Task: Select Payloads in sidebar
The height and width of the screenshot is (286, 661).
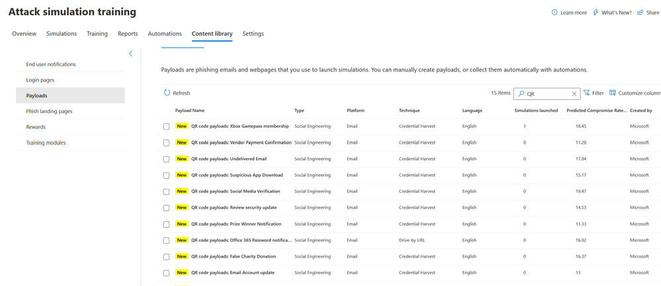Action: (x=70, y=95)
